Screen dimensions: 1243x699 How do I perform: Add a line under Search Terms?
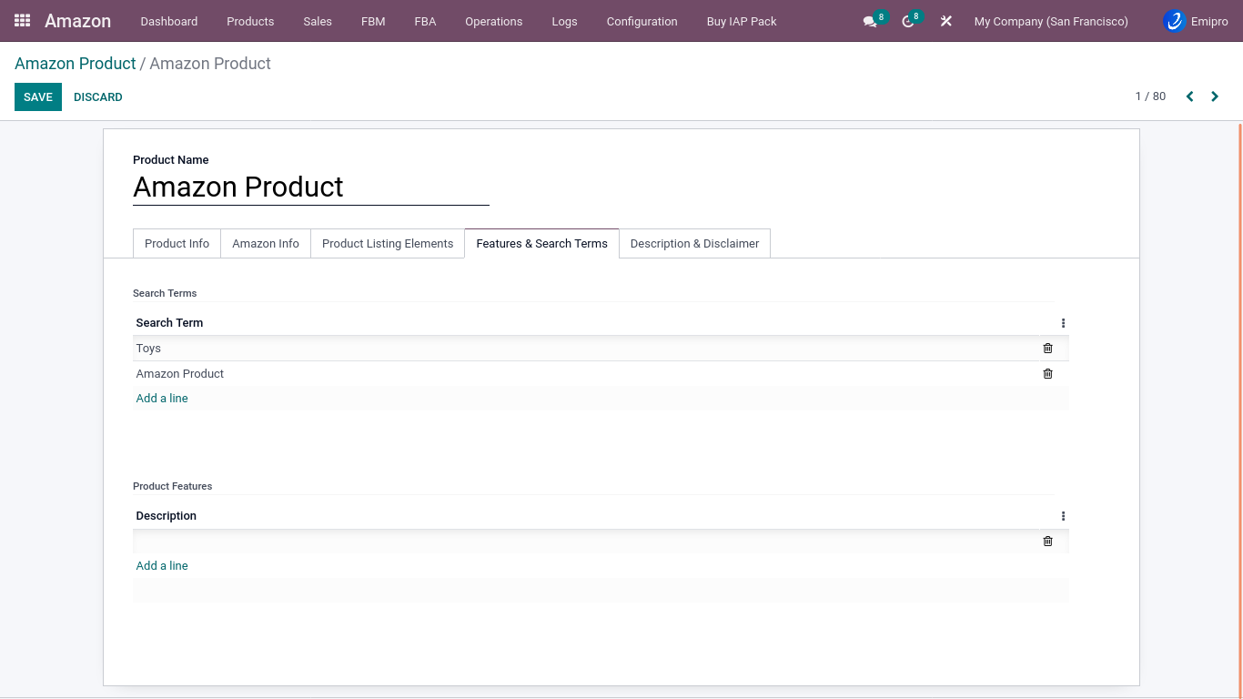(162, 399)
